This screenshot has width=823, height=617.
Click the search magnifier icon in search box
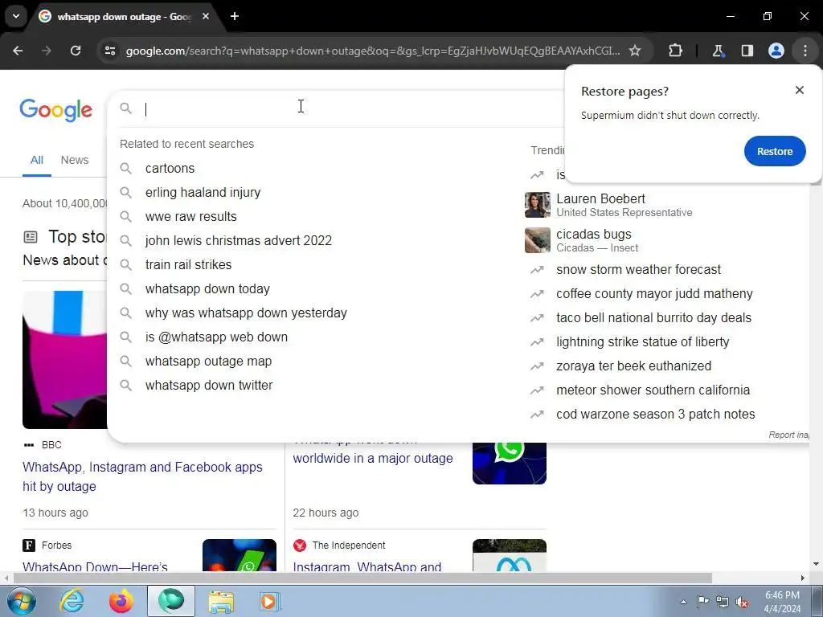coord(125,108)
